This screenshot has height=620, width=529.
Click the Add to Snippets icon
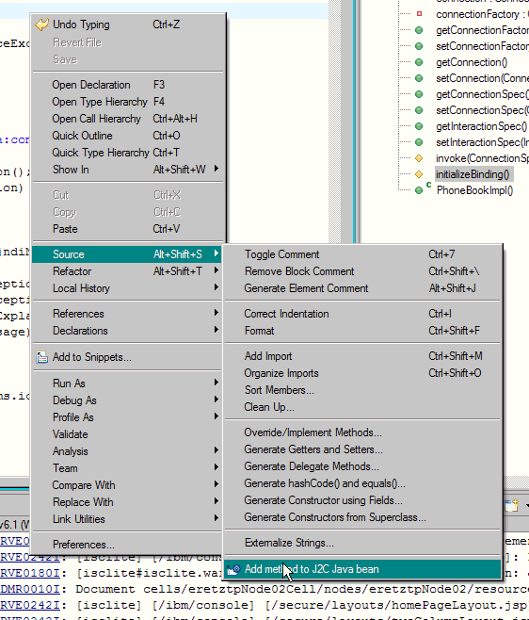(41, 357)
